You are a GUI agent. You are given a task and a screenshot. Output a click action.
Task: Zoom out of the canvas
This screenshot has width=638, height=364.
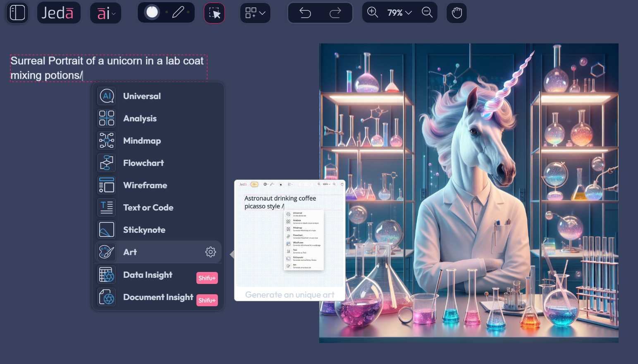coord(427,12)
